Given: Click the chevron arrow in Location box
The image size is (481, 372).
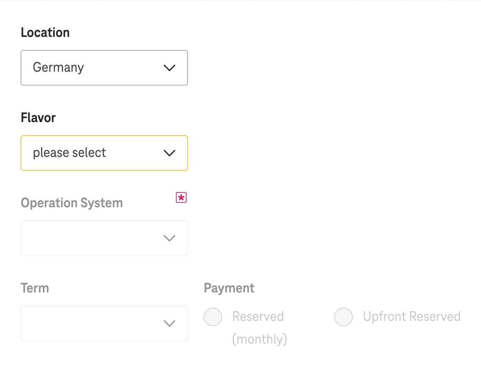Looking at the screenshot, I should (x=169, y=68).
